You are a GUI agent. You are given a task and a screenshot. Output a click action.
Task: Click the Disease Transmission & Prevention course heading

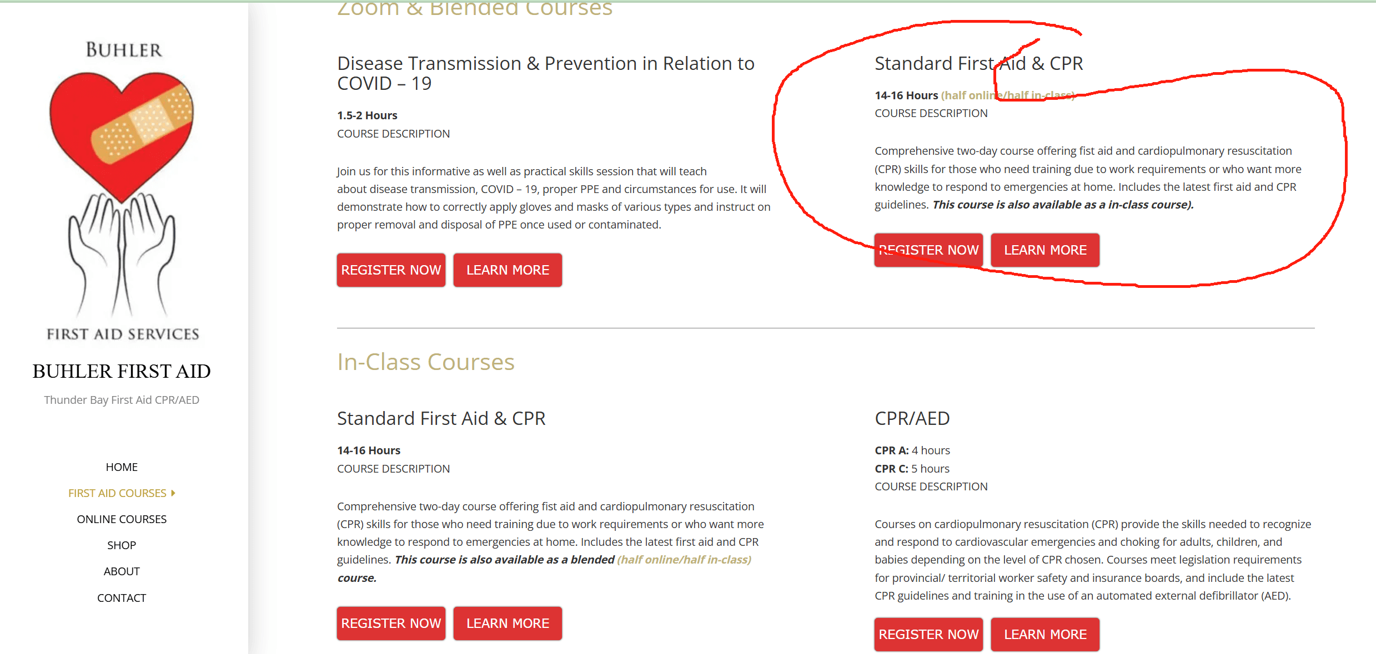point(546,73)
